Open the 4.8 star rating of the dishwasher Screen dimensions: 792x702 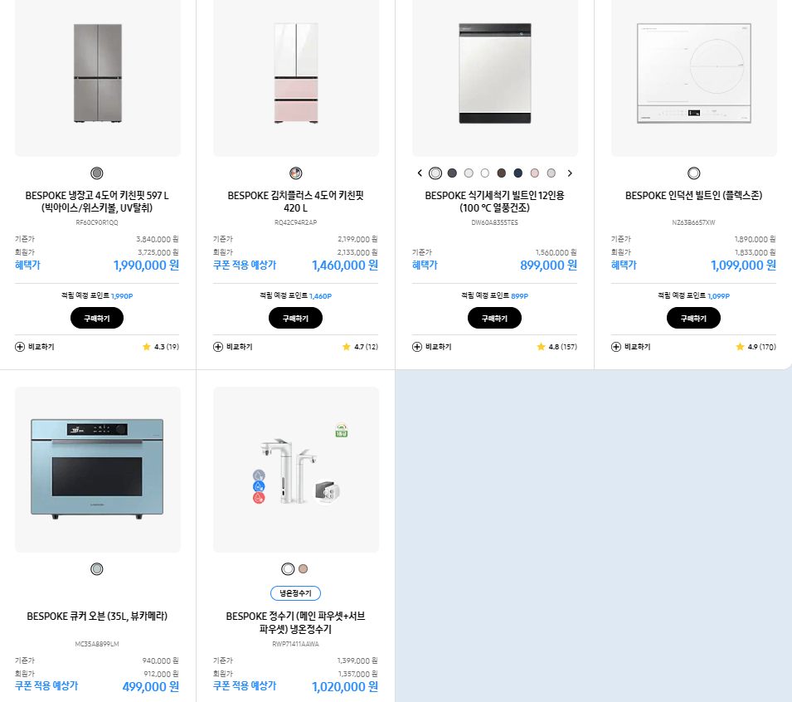point(556,347)
